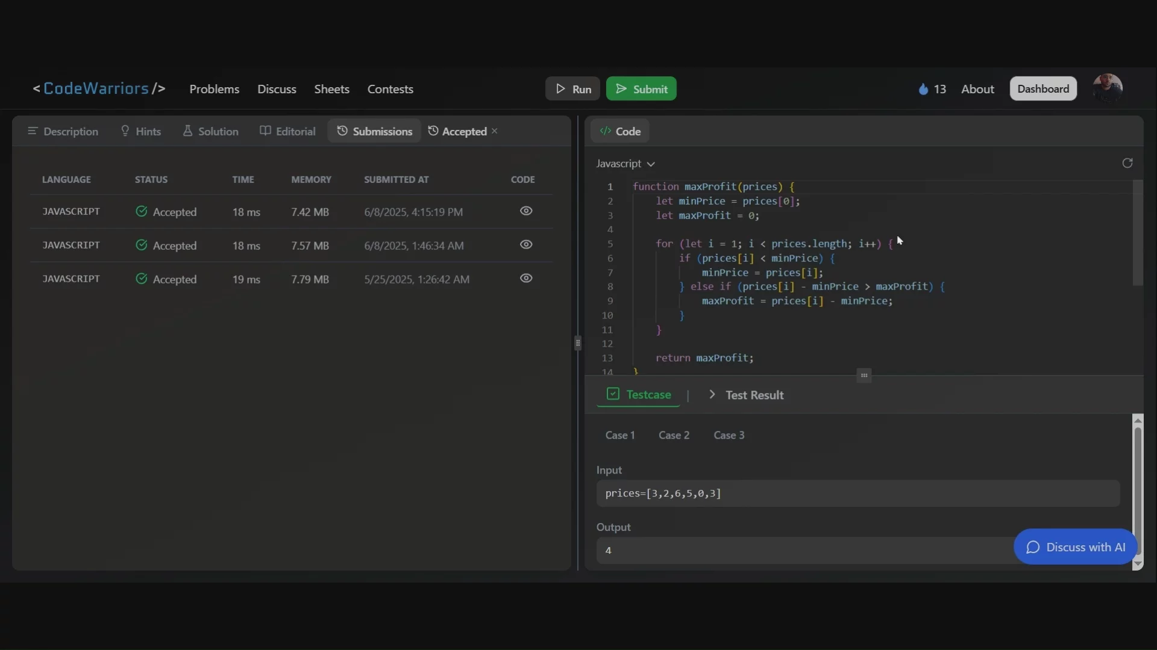Select the Code panel tab
The height and width of the screenshot is (650, 1157).
pyautogui.click(x=620, y=131)
